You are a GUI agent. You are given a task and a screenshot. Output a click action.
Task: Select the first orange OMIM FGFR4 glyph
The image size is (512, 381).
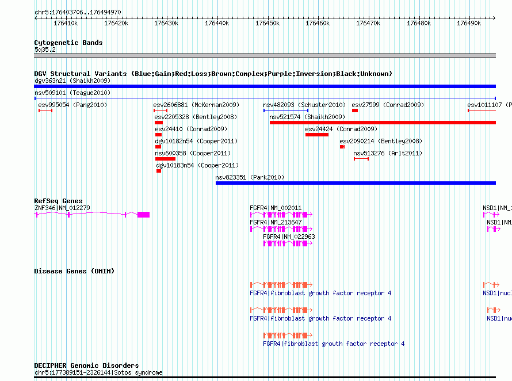click(281, 285)
